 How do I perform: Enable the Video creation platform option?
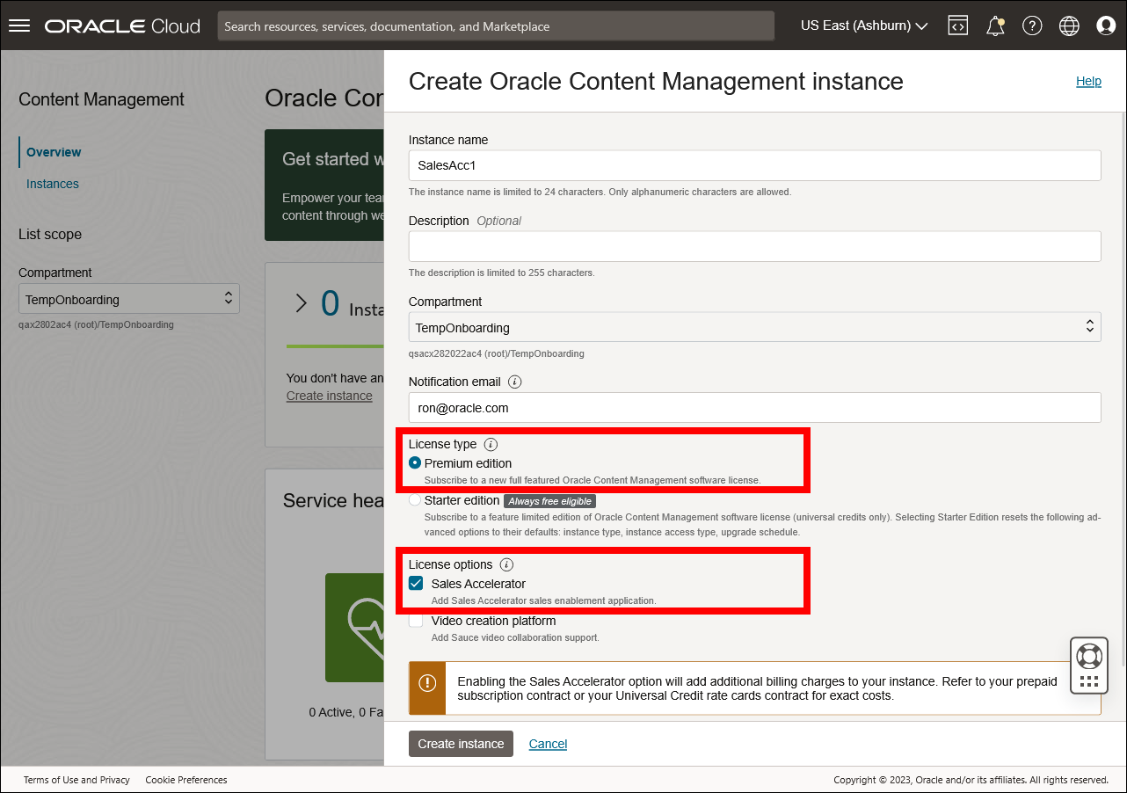tap(415, 621)
